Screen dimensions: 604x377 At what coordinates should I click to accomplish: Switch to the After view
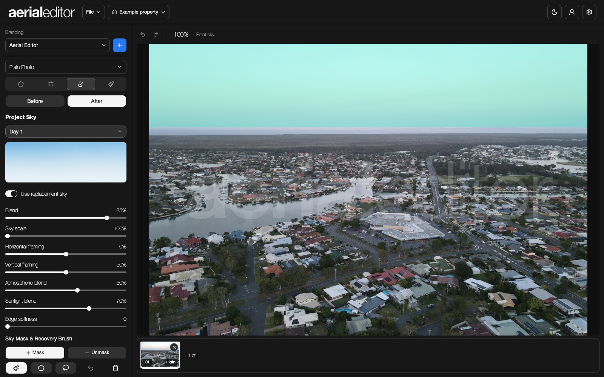[x=97, y=101]
